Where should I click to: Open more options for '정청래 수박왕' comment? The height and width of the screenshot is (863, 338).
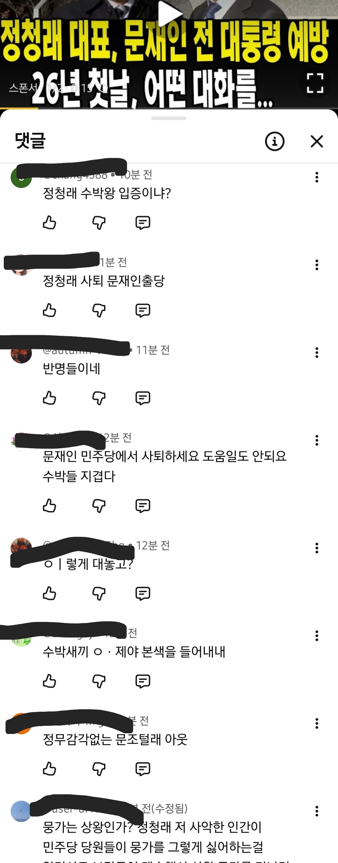pos(317,177)
